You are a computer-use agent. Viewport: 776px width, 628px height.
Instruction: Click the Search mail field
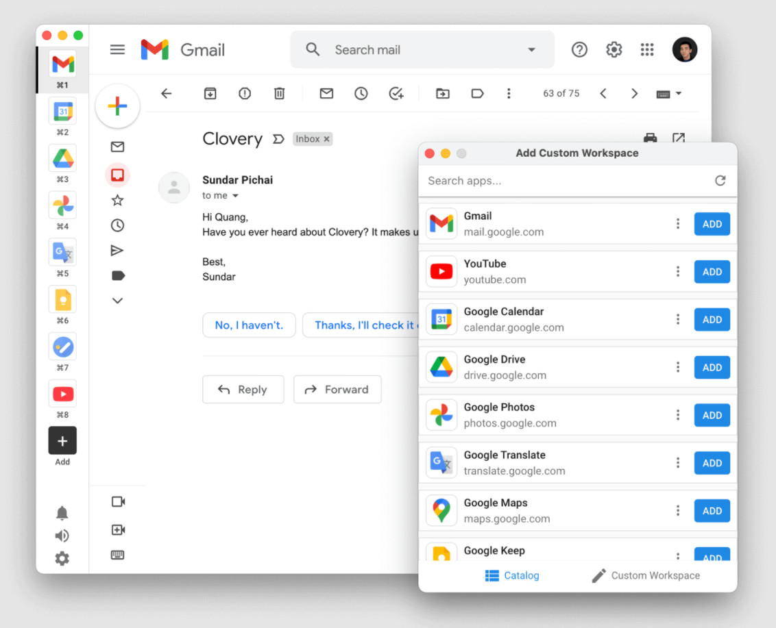coord(422,49)
